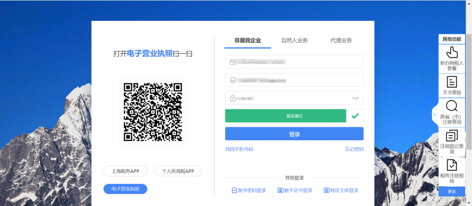This screenshot has width=472, height=206.
Task: Click the 更多 button in side panel
Action: (x=451, y=191)
